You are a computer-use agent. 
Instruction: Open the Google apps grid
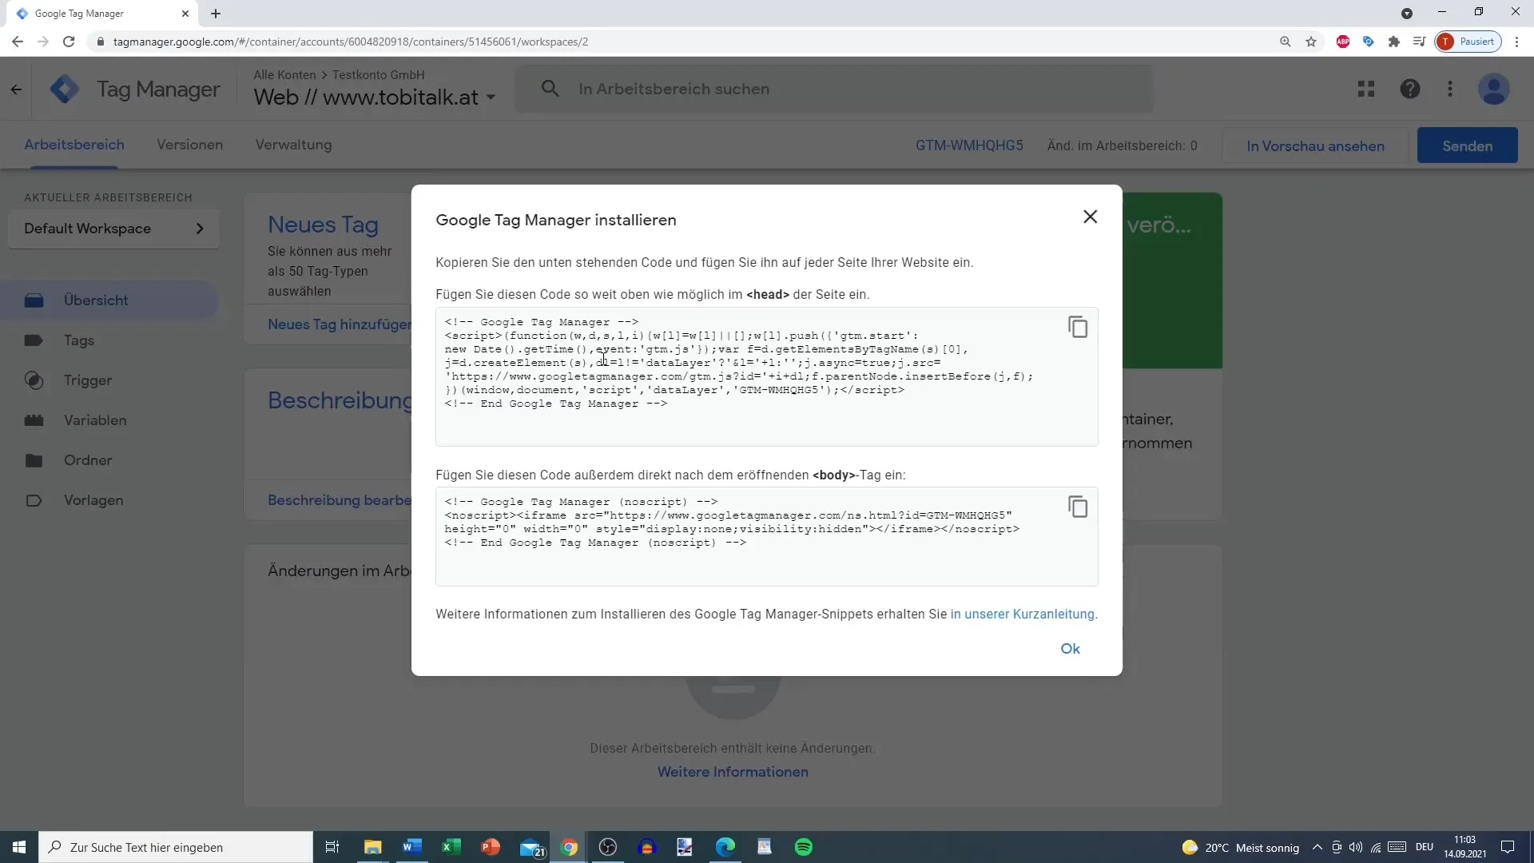[1366, 89]
